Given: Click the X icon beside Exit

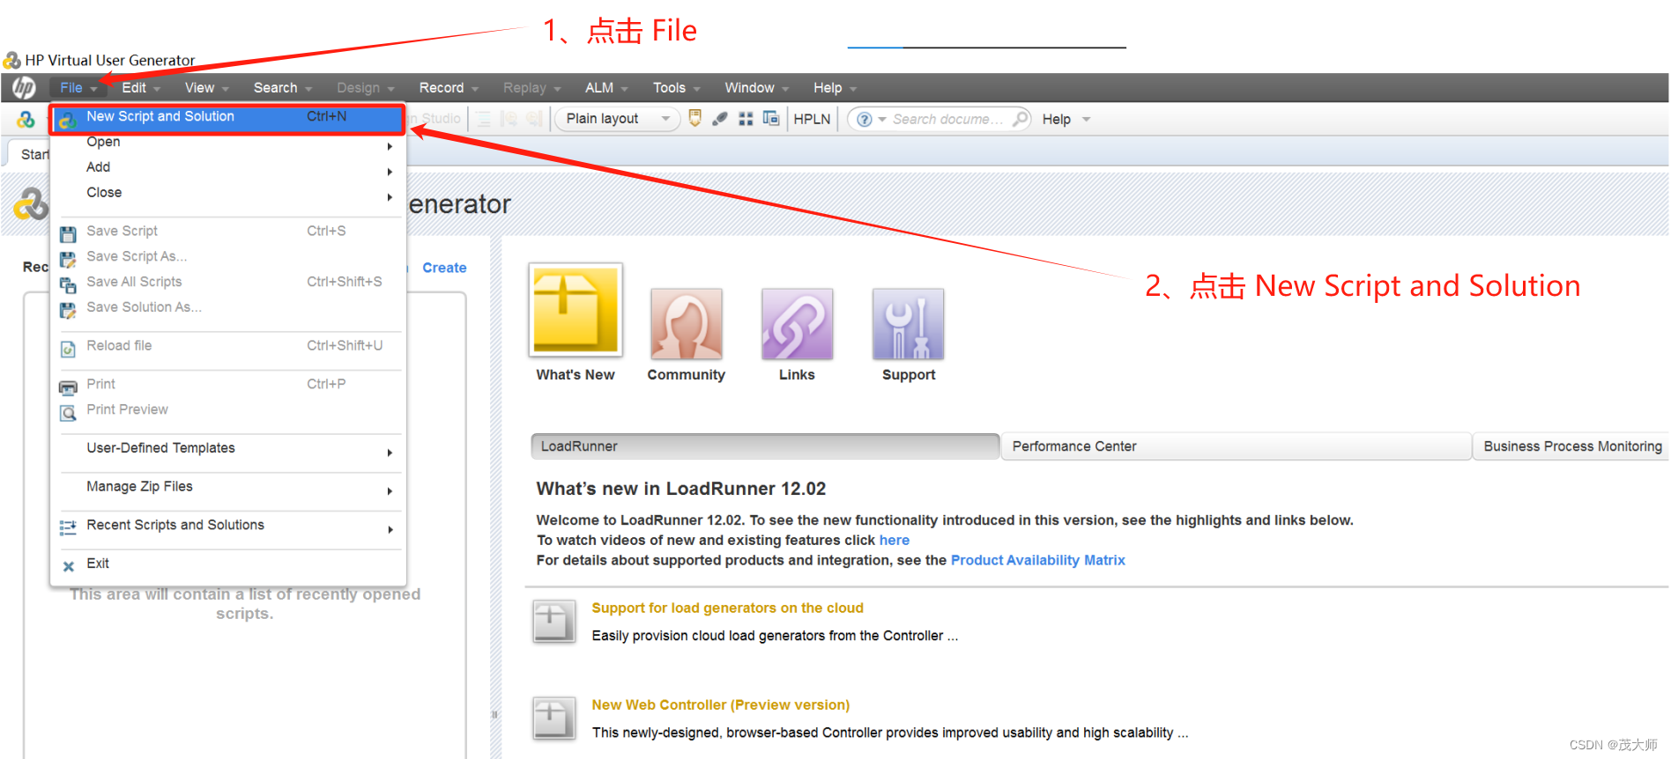Looking at the screenshot, I should tap(68, 566).
